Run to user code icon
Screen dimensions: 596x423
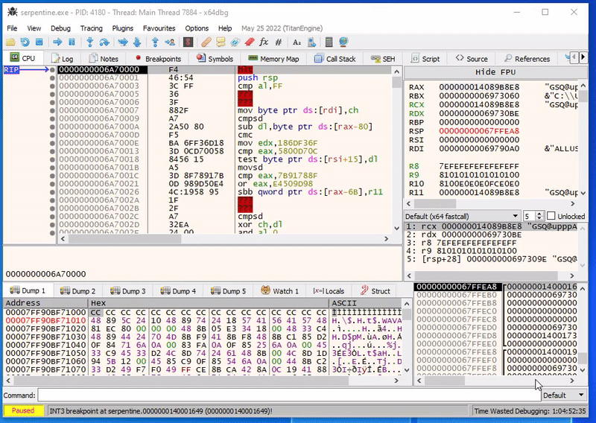(170, 42)
